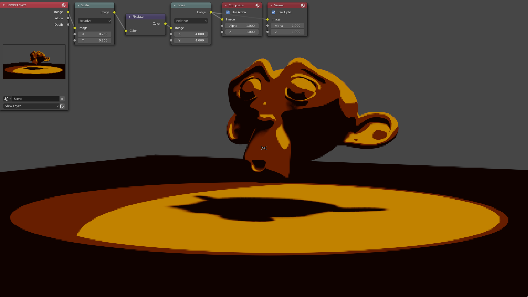Toggle preview icon on Render Layers node

pos(64,5)
